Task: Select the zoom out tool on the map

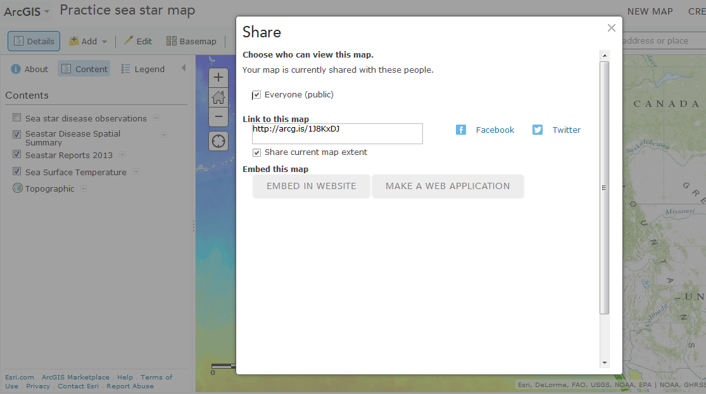Action: (218, 117)
